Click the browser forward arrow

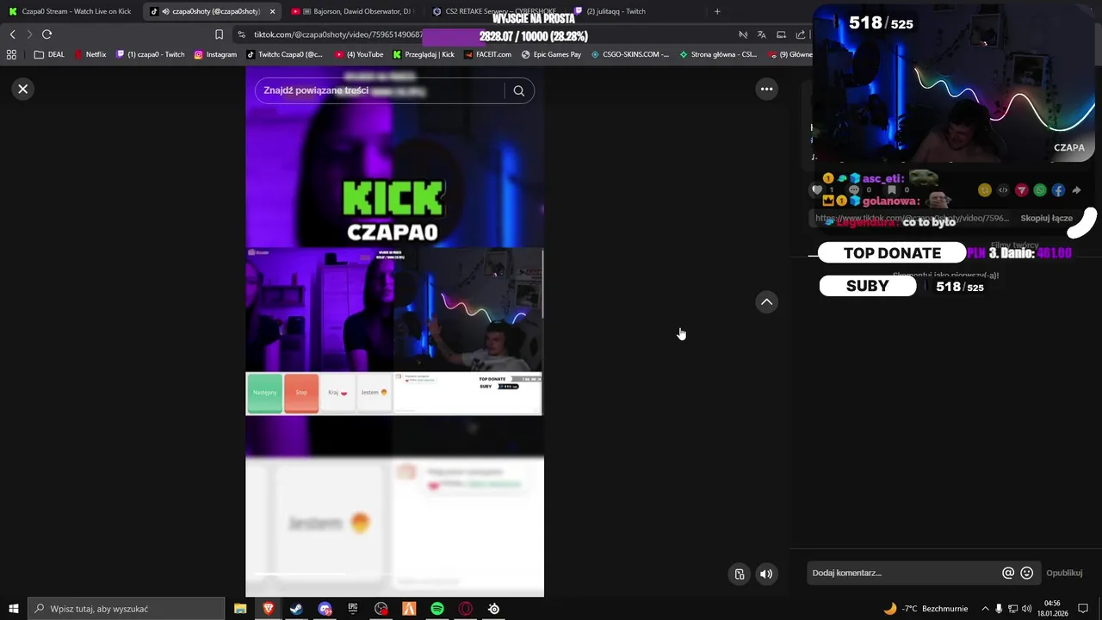[29, 34]
